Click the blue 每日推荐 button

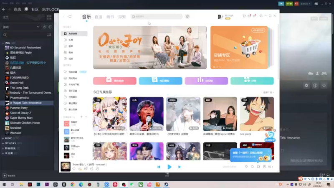[160, 81]
